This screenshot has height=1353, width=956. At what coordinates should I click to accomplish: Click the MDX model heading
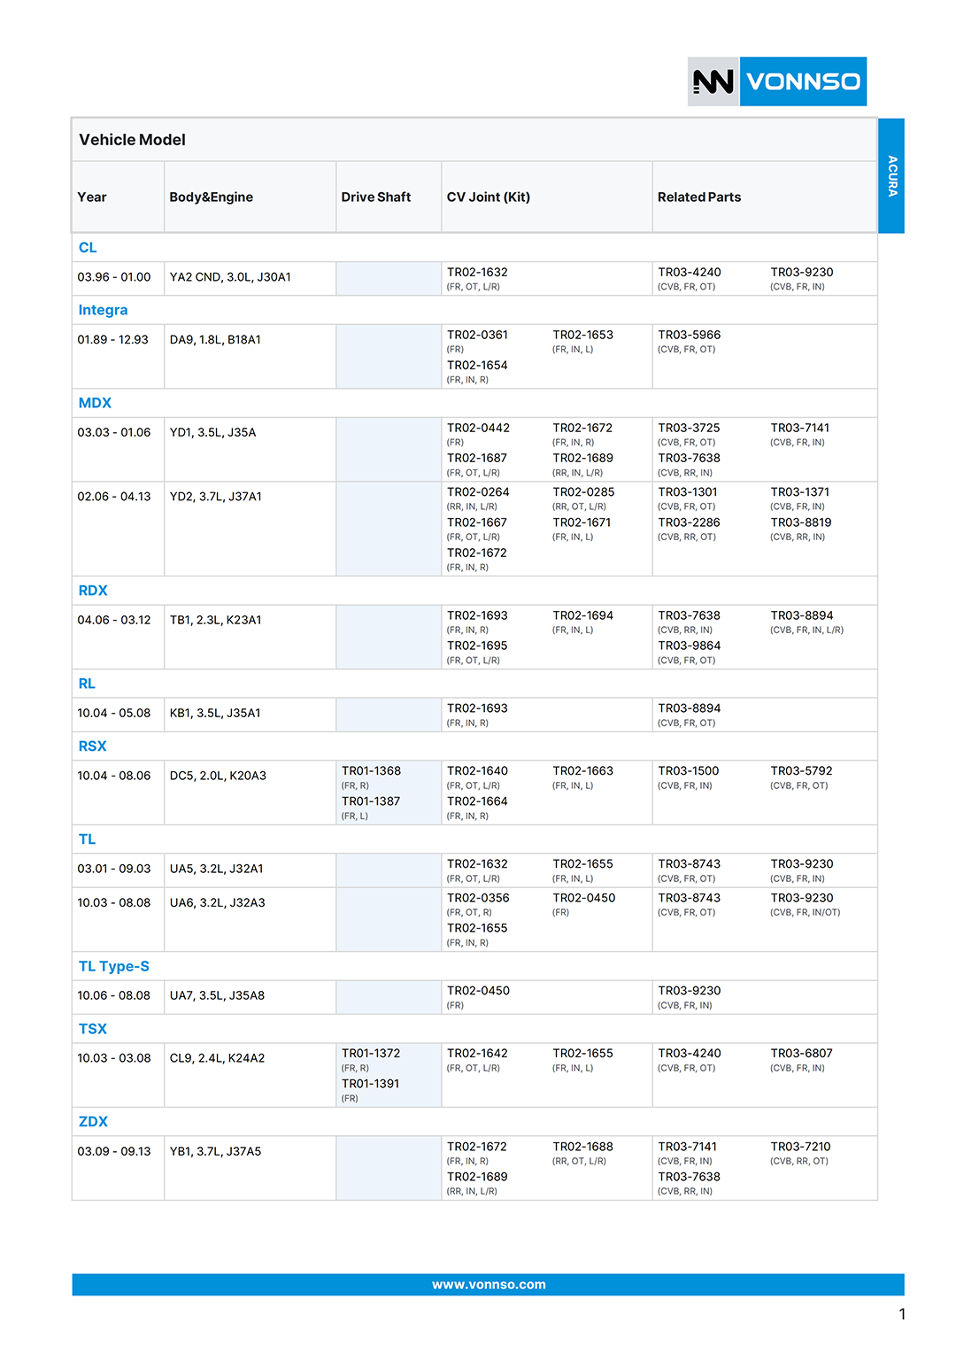coord(95,403)
